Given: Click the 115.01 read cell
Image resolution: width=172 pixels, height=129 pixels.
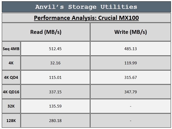Looking at the screenshot, I should click(55, 77).
